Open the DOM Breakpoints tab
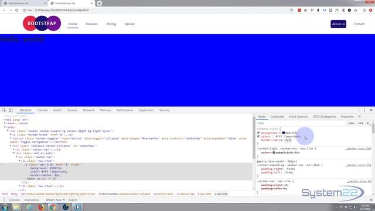The height and width of the screenshot is (211, 375). pyautogui.click(x=324, y=117)
